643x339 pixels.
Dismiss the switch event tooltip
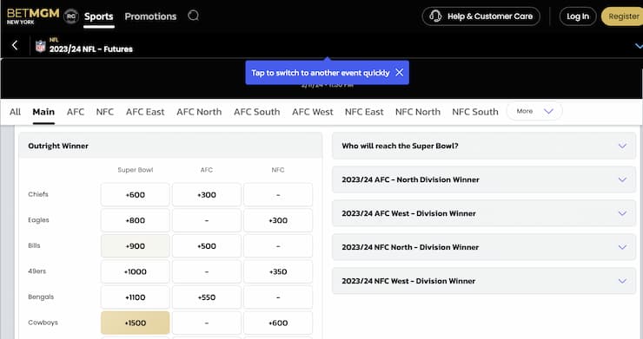point(400,73)
